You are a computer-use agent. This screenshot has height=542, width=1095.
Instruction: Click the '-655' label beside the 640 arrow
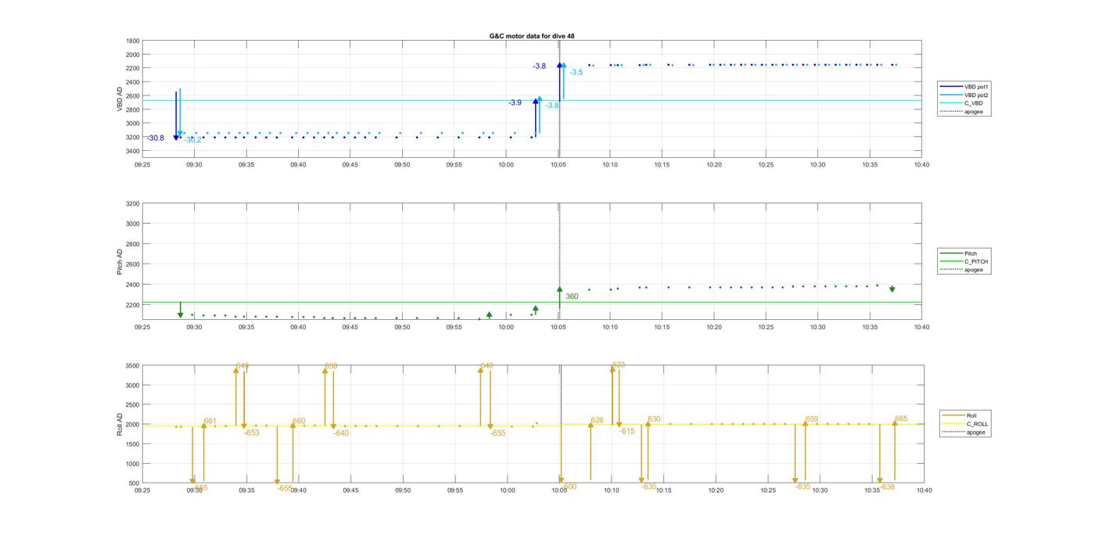[498, 433]
